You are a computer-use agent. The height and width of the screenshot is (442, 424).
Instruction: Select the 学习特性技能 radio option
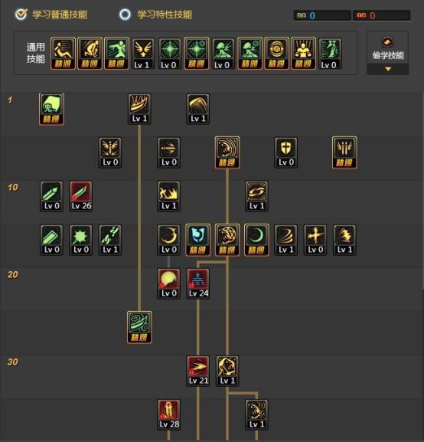[125, 15]
